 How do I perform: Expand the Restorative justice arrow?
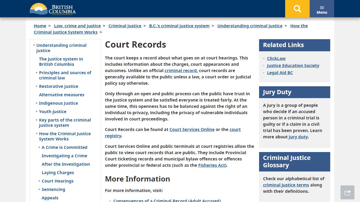[x=37, y=86]
